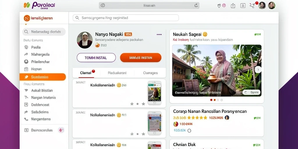The image size is (298, 149).
Task: Click the heart icon in top toolbar
Action: click(219, 6)
